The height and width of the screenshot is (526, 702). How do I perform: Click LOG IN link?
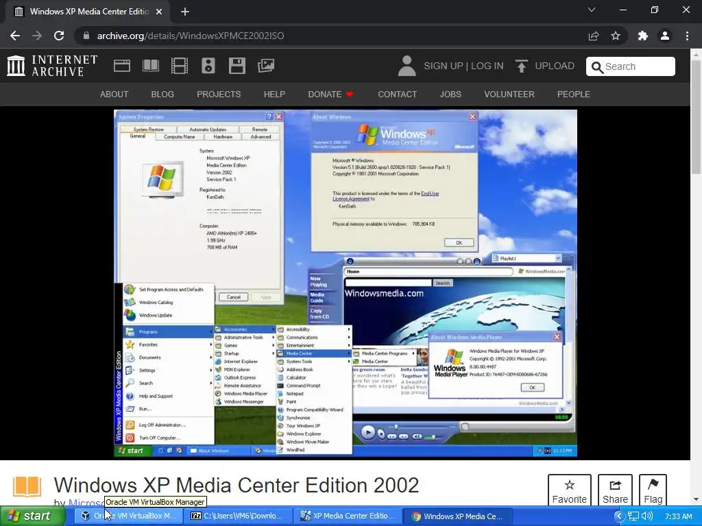pyautogui.click(x=487, y=66)
